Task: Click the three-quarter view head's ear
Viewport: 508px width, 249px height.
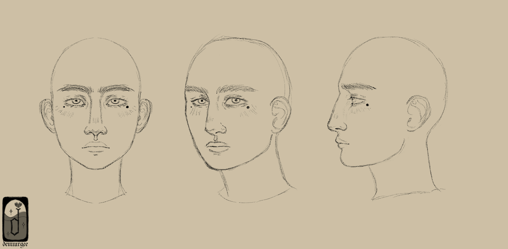Action: tap(278, 114)
